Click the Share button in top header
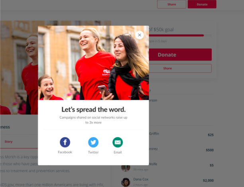This screenshot has width=244, height=187. pos(172,4)
